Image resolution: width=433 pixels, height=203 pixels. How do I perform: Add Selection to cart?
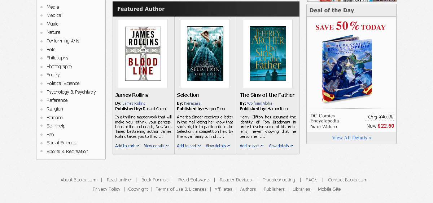click(189, 146)
